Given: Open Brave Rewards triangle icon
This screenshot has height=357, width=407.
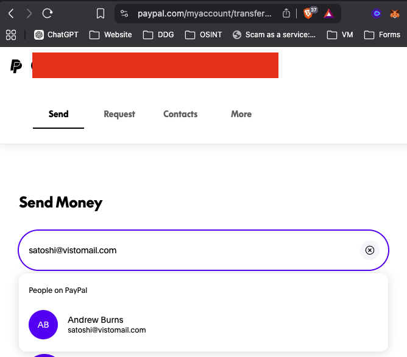Looking at the screenshot, I should (328, 13).
